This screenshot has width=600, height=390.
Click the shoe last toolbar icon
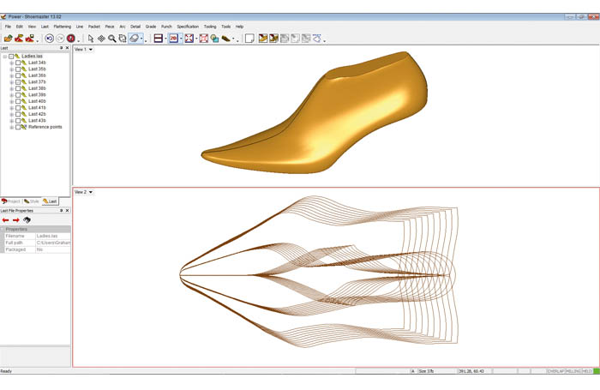tap(226, 39)
